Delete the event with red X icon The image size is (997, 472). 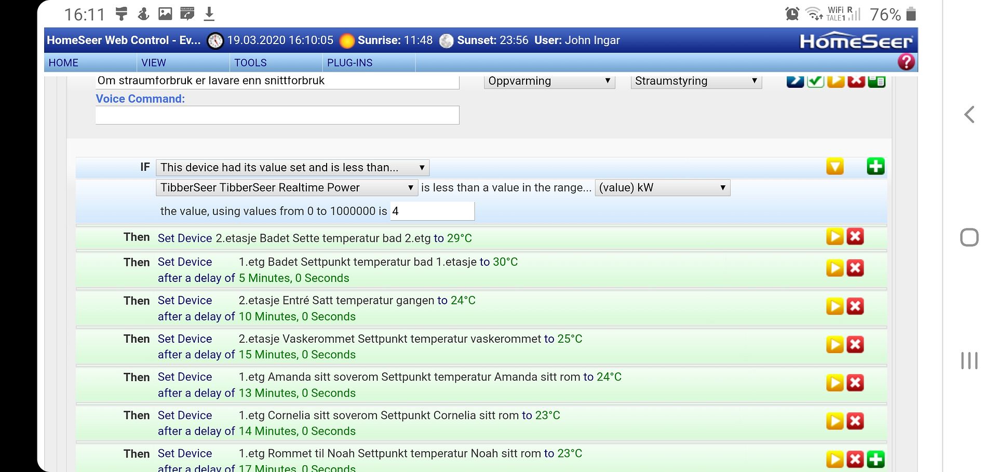pyautogui.click(x=856, y=80)
